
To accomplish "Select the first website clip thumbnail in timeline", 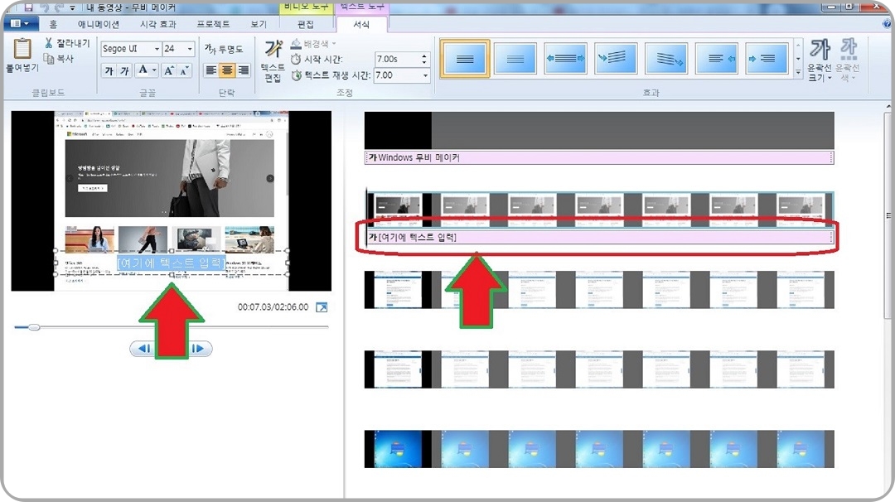I will (x=397, y=210).
